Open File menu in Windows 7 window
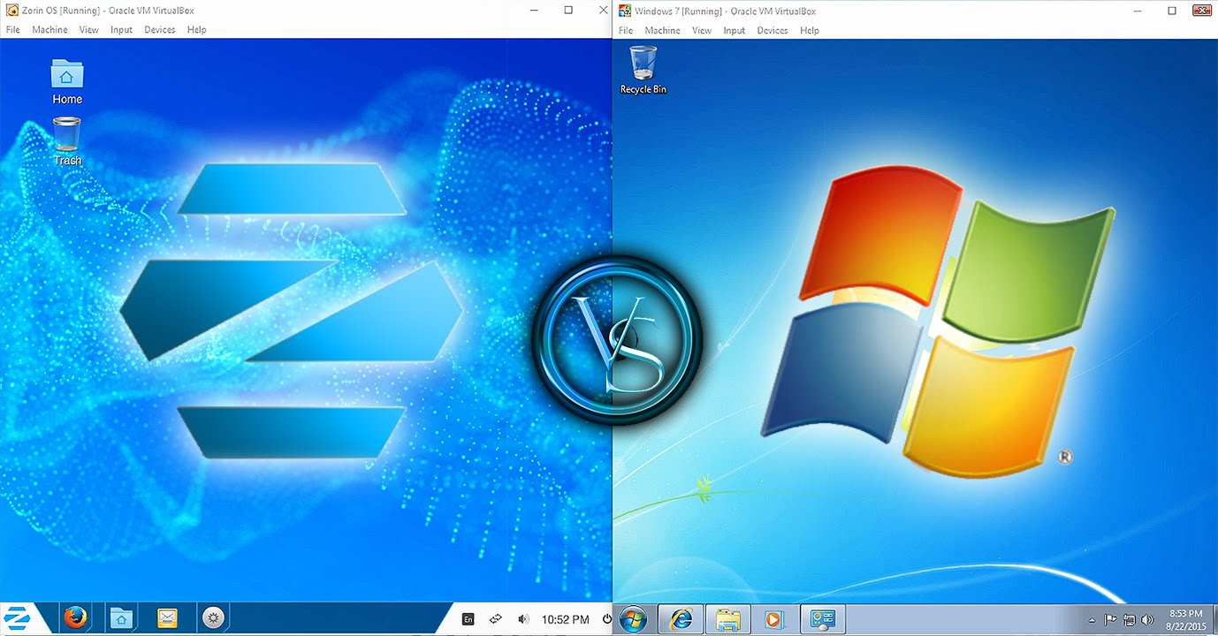The height and width of the screenshot is (636, 1218). click(626, 31)
